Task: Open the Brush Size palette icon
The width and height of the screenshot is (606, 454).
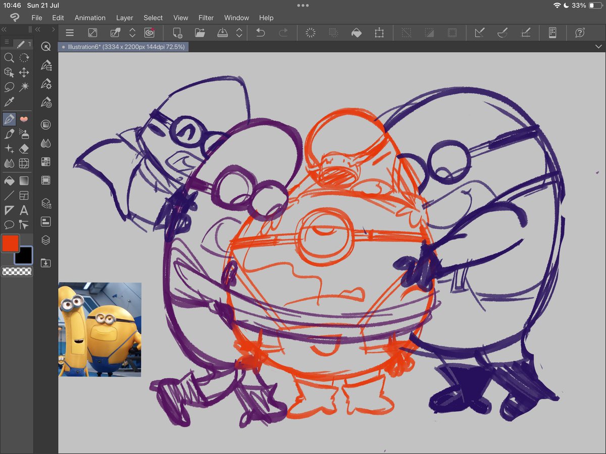Action: 46,102
